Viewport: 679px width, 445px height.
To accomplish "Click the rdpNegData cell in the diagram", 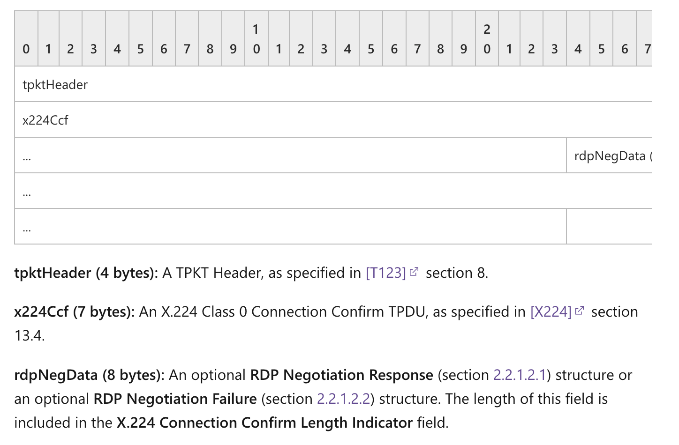I will (x=609, y=156).
